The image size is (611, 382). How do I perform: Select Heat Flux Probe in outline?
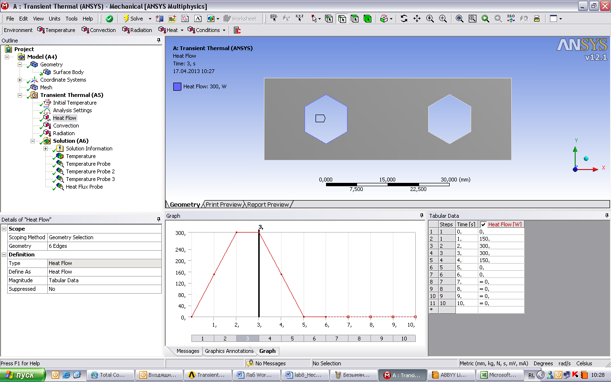tap(84, 187)
